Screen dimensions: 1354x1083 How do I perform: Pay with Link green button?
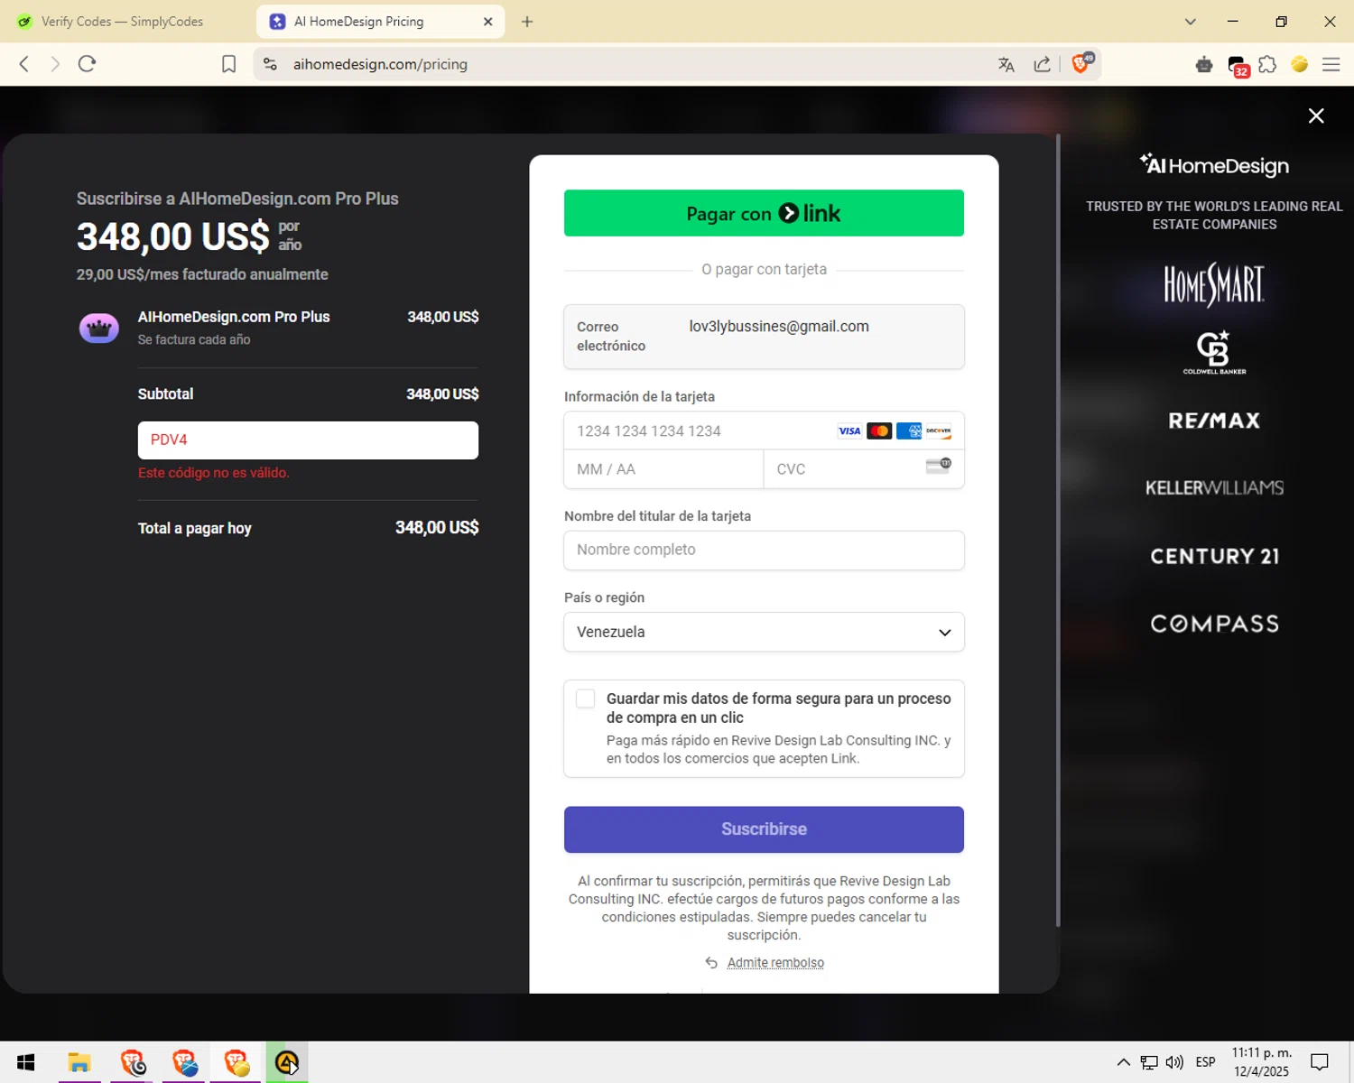pos(764,213)
